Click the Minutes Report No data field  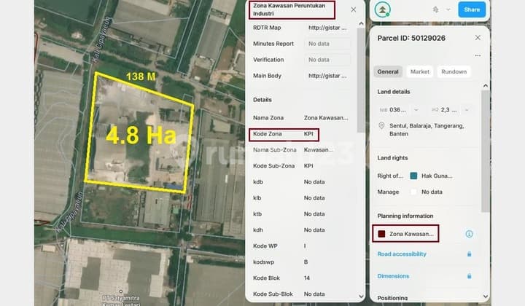pyautogui.click(x=327, y=44)
